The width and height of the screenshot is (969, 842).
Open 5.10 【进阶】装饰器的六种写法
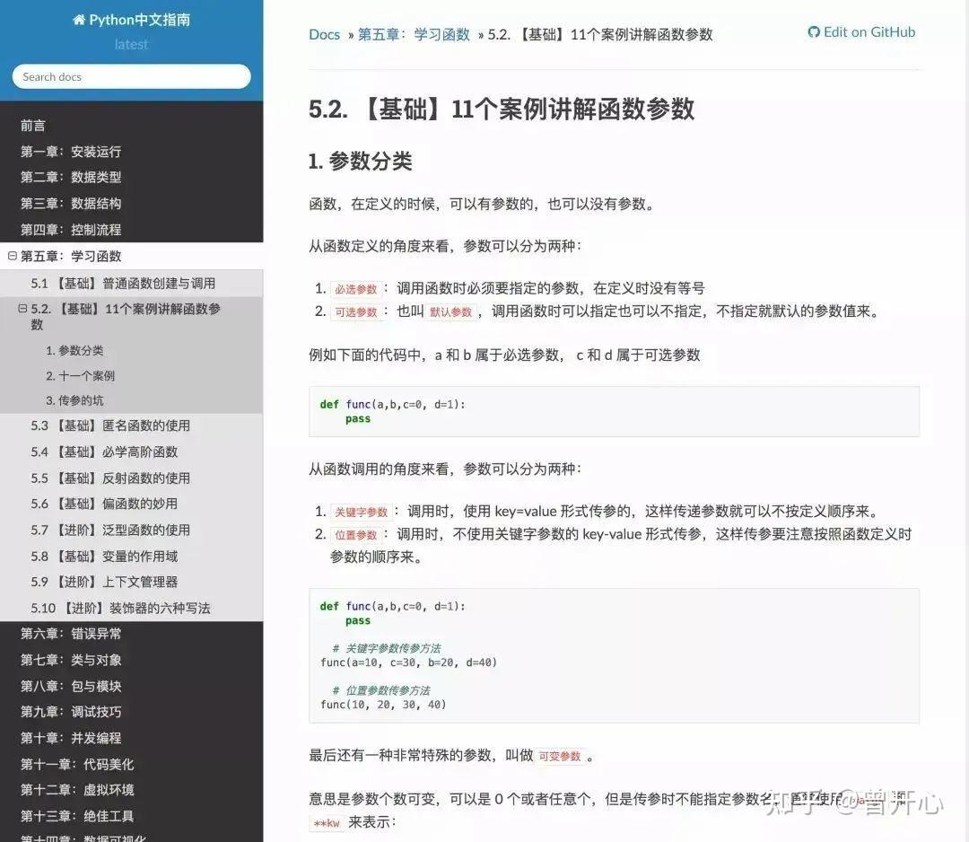point(120,608)
